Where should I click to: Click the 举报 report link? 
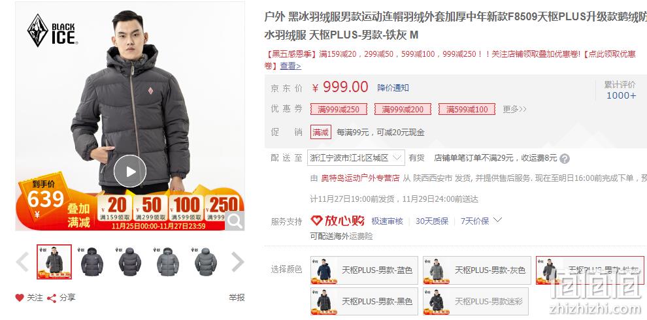pyautogui.click(x=237, y=298)
